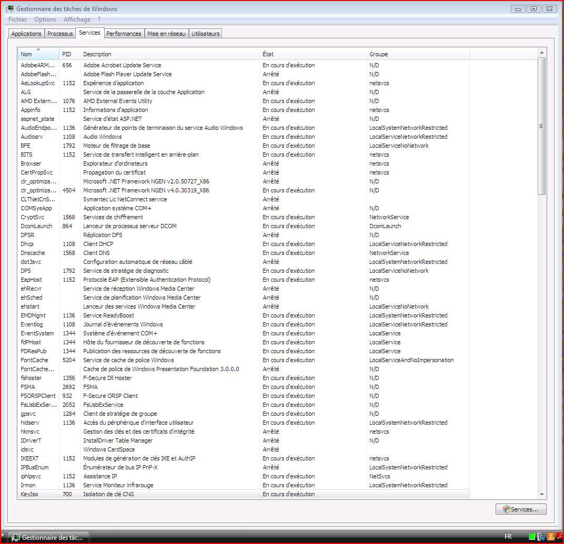Open the ? help menu
Screen dimensions: 564x544
[x=99, y=19]
